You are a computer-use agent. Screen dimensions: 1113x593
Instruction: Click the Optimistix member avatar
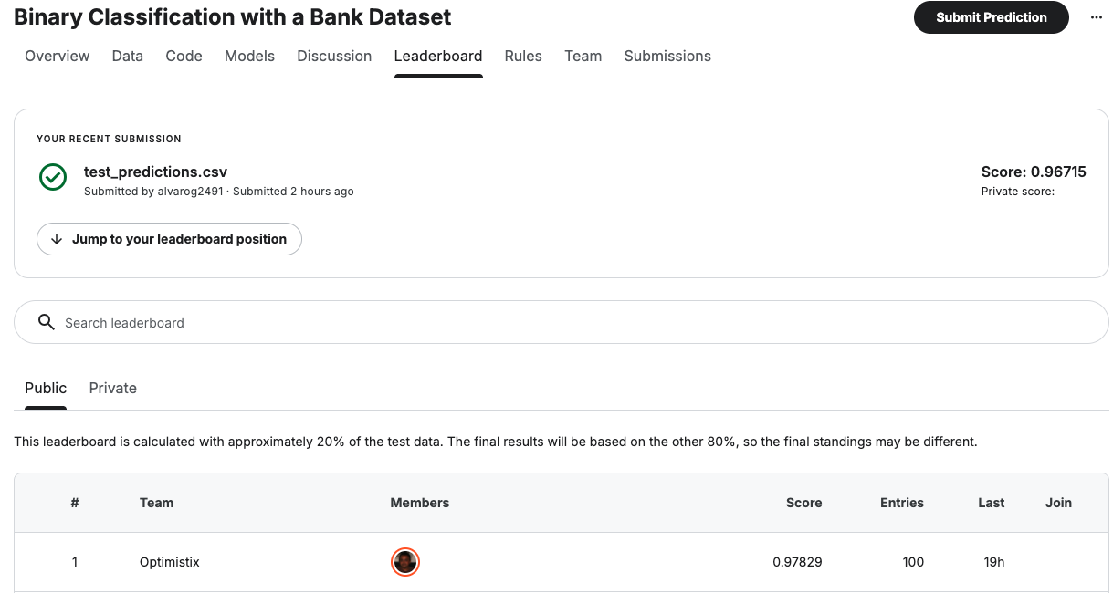pyautogui.click(x=404, y=562)
